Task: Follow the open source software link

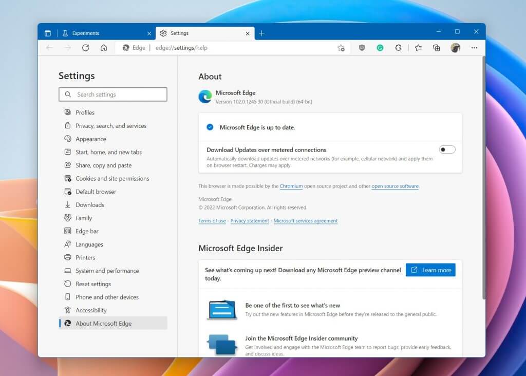Action: point(395,186)
